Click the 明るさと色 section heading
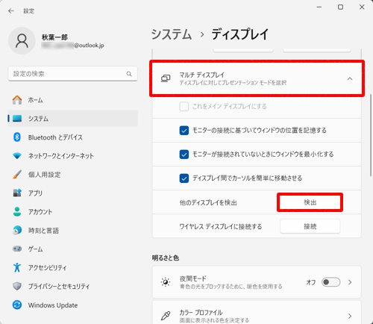This screenshot has width=373, height=324. click(x=166, y=258)
